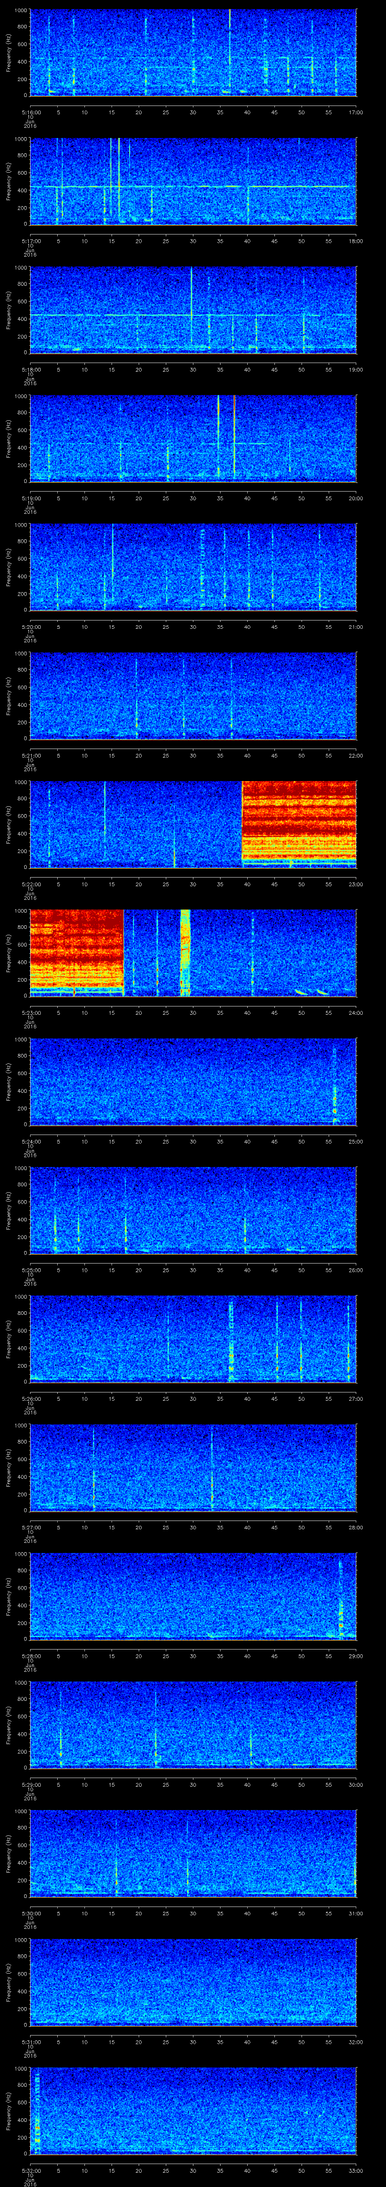The height and width of the screenshot is (2187, 386).
Task: Click the yellow broadband burst in the 5:23:00 spectrogram
Action: [x=185, y=953]
